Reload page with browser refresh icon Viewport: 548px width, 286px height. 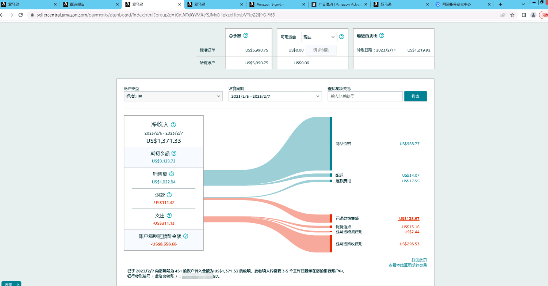pos(21,15)
